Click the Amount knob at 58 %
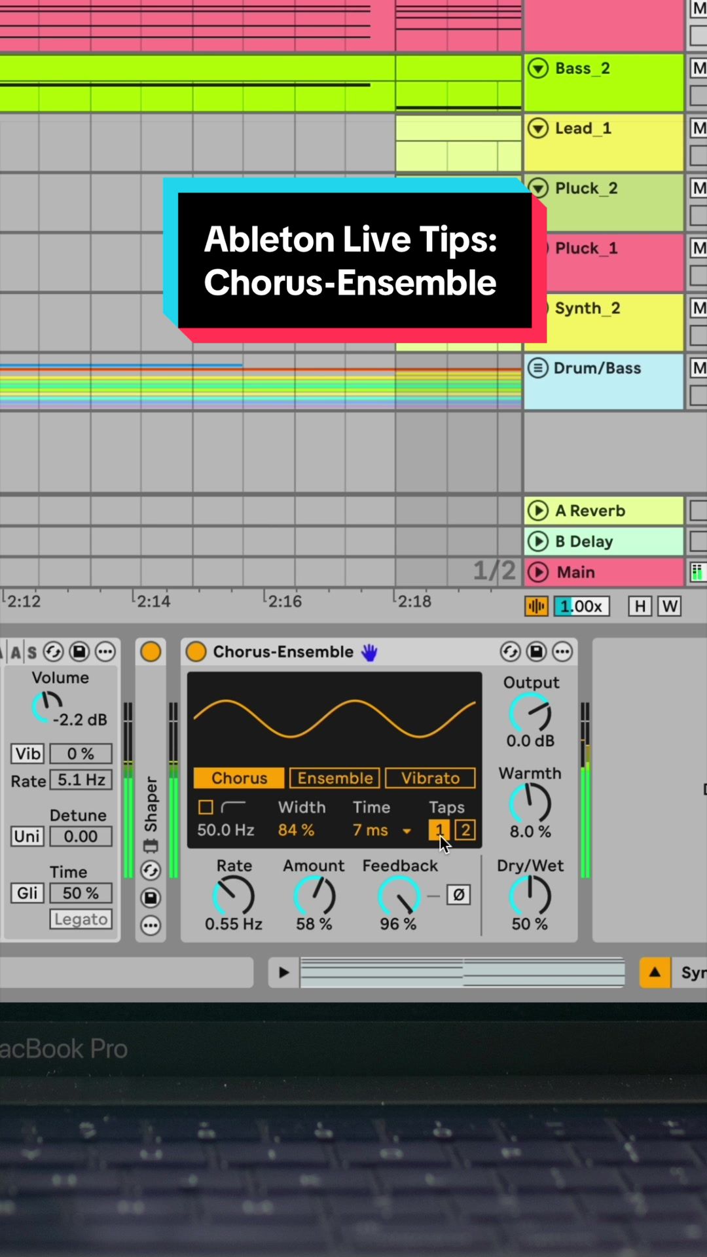Viewport: 707px width, 1257px height. point(314,896)
